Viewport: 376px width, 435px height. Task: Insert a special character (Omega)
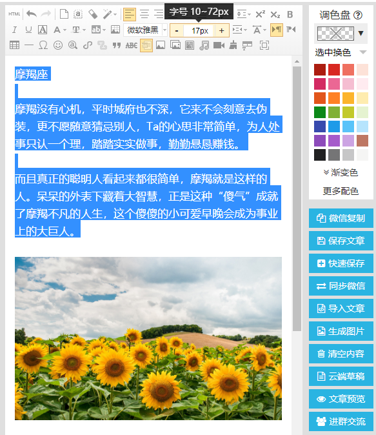(x=43, y=45)
